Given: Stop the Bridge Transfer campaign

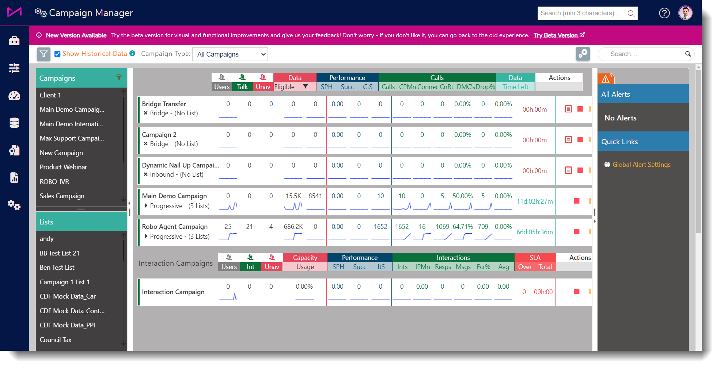Looking at the screenshot, I should [580, 109].
